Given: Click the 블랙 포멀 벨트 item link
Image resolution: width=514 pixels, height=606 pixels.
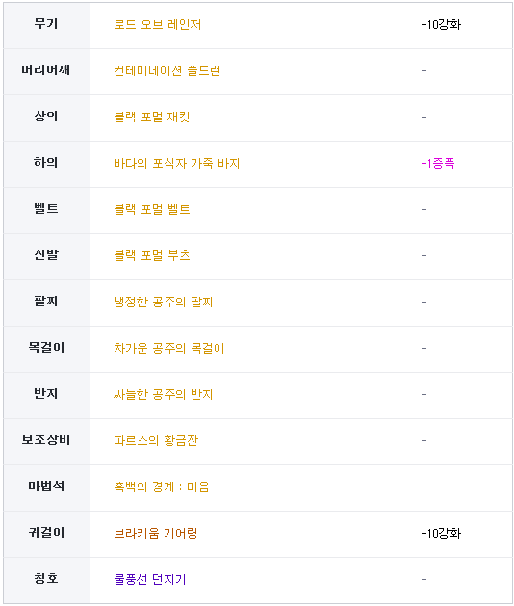Looking at the screenshot, I should 152,209.
